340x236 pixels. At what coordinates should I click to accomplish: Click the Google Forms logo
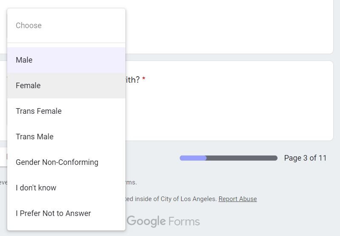click(163, 222)
